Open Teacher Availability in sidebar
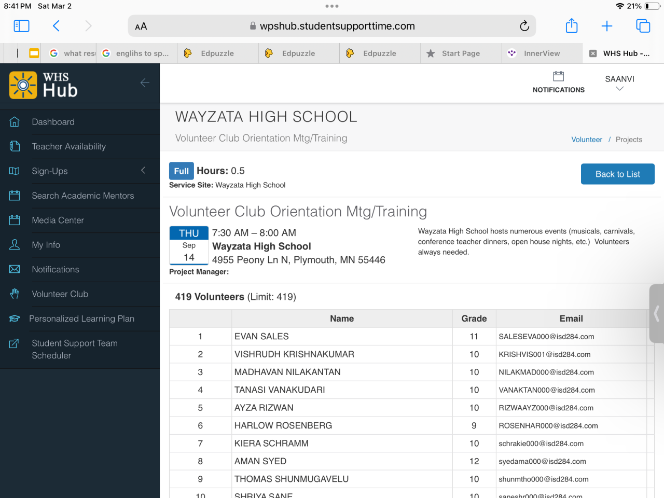This screenshot has height=498, width=664. [x=68, y=147]
